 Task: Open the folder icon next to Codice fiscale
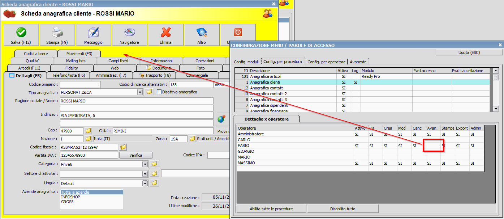point(123,147)
